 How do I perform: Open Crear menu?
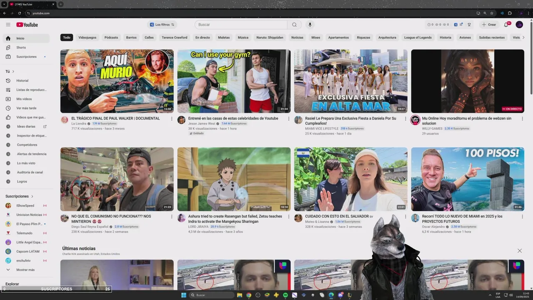tap(489, 25)
